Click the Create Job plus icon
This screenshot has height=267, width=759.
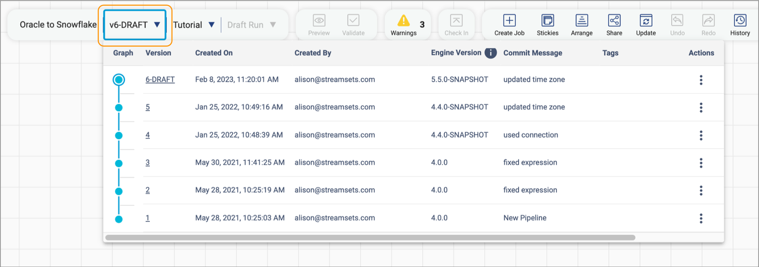click(x=509, y=20)
